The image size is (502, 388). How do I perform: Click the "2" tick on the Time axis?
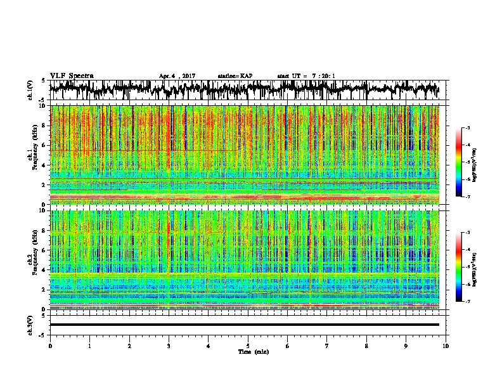tap(129, 346)
